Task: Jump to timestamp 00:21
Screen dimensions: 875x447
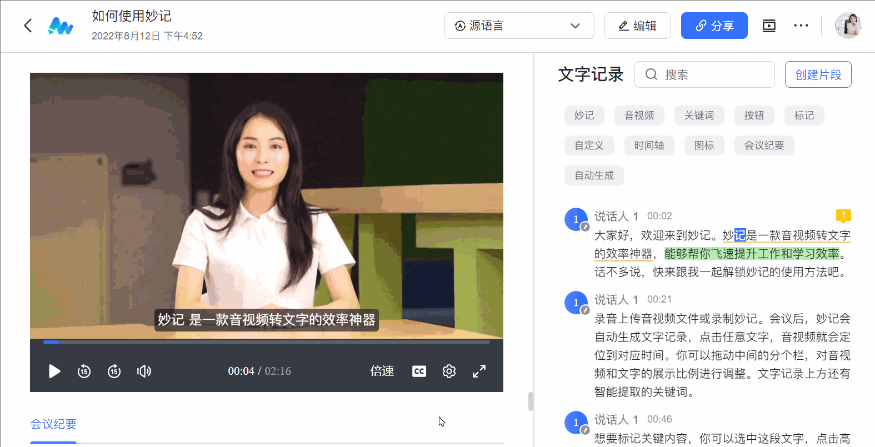Action: pyautogui.click(x=659, y=299)
